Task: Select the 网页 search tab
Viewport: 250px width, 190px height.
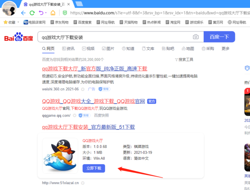Action: coord(48,48)
